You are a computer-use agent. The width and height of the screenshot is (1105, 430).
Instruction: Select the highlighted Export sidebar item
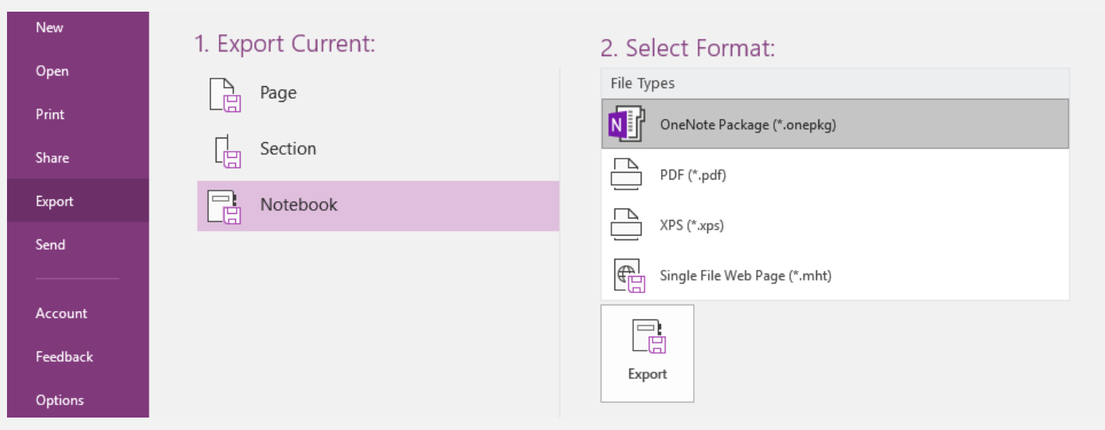[x=78, y=201]
